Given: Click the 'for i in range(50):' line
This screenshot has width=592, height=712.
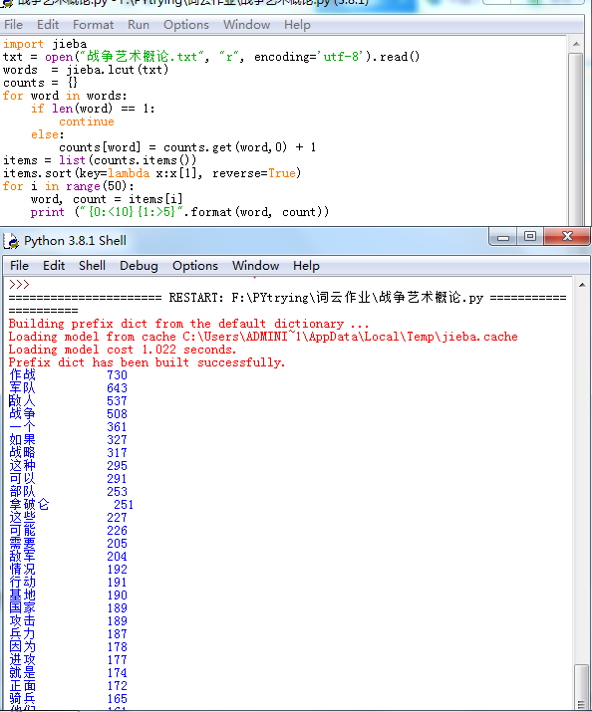Looking at the screenshot, I should [x=68, y=186].
